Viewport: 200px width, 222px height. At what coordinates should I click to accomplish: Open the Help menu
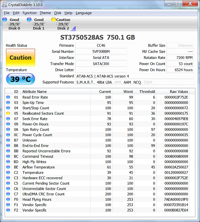[x=68, y=13]
